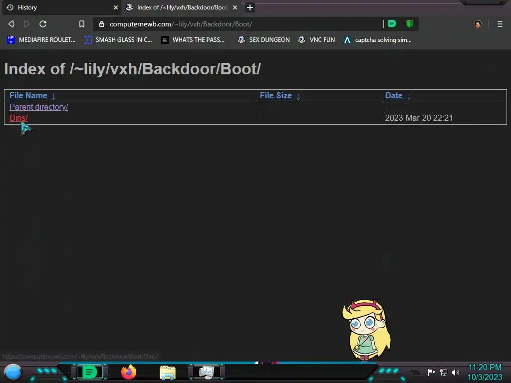Open the browser hamburger menu
The height and width of the screenshot is (383, 511).
pos(500,24)
